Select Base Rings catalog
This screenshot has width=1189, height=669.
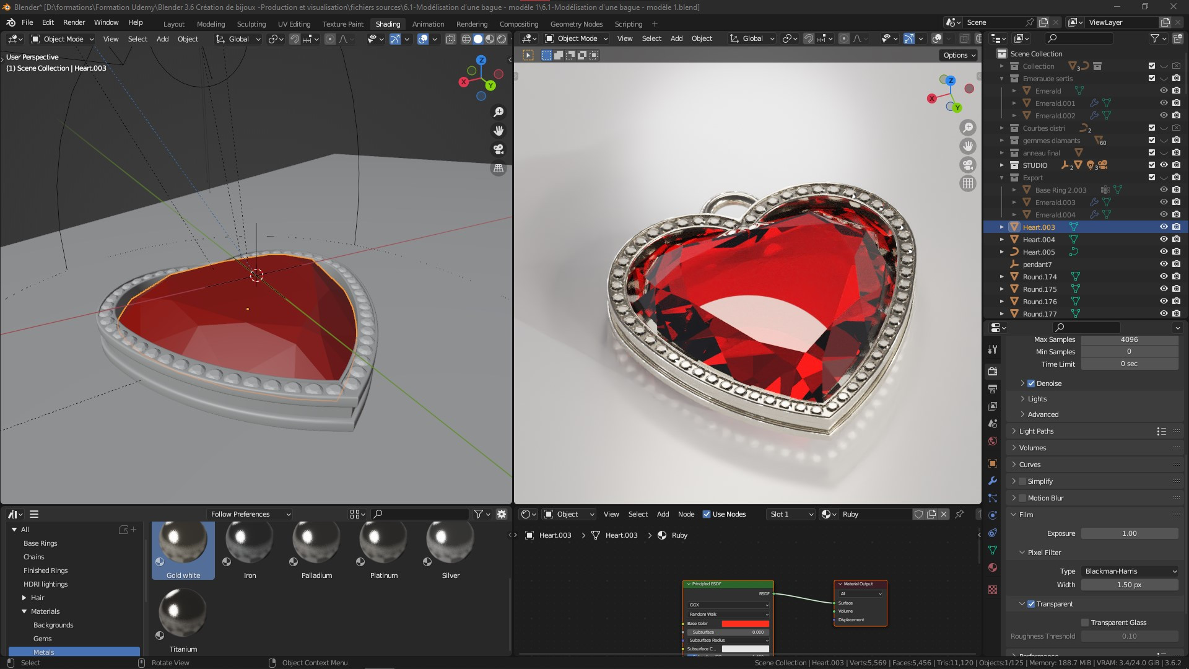pos(40,543)
